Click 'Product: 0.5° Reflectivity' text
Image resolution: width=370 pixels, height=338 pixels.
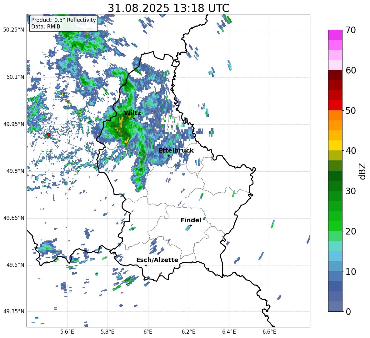(63, 20)
